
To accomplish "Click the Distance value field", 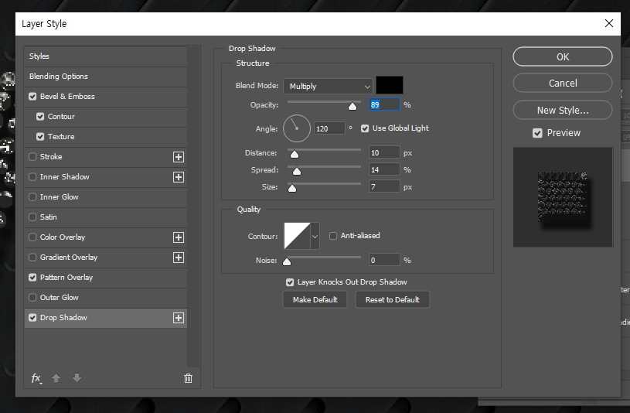I will (384, 153).
